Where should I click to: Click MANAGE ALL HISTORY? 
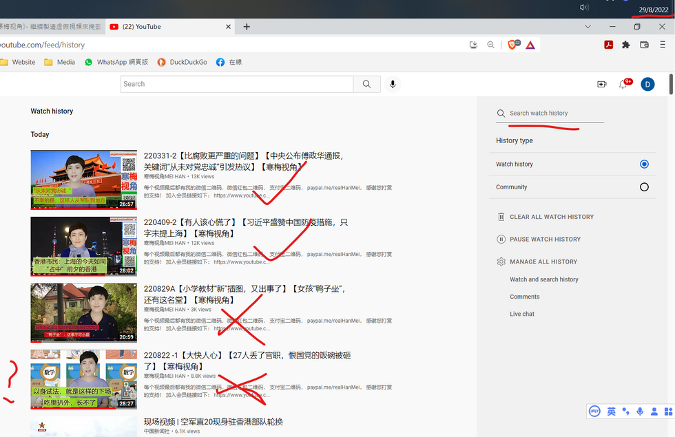(x=537, y=262)
